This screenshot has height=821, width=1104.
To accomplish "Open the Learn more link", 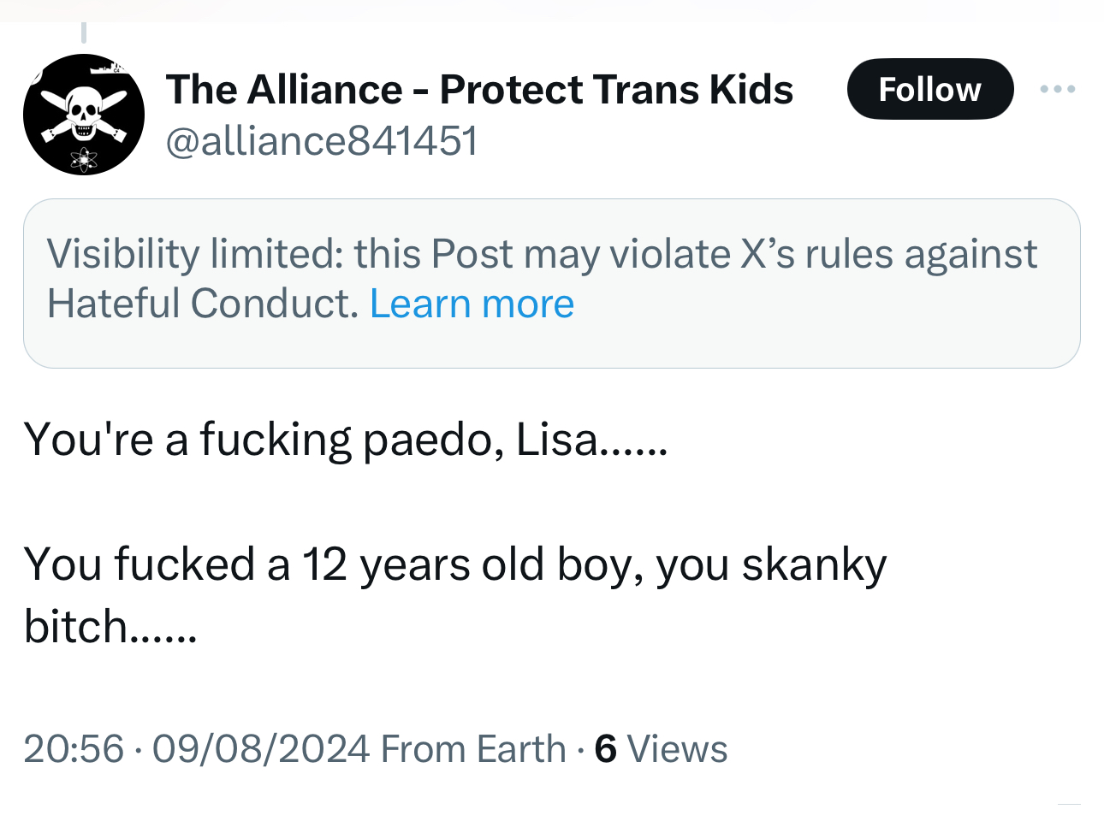I will pos(472,304).
